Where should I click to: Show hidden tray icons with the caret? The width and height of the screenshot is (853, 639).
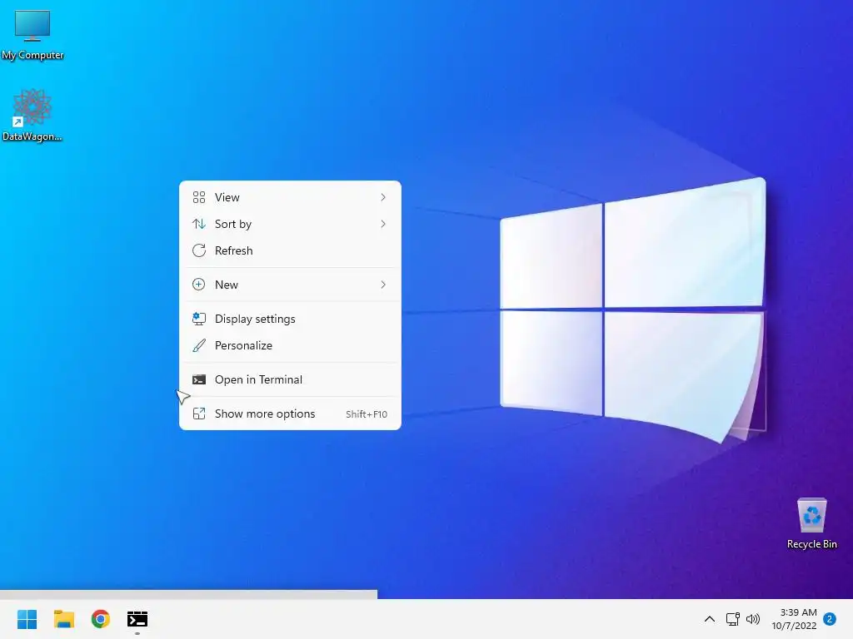[710, 619]
